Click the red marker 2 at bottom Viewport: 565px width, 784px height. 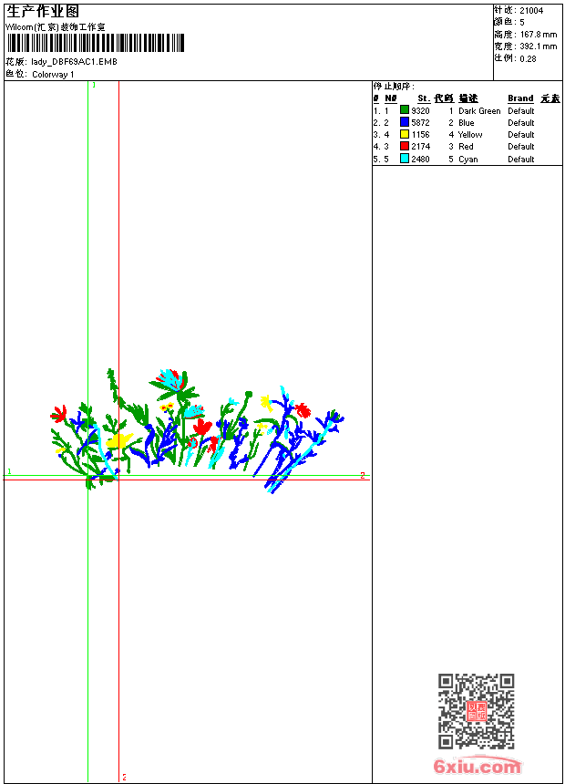click(124, 777)
